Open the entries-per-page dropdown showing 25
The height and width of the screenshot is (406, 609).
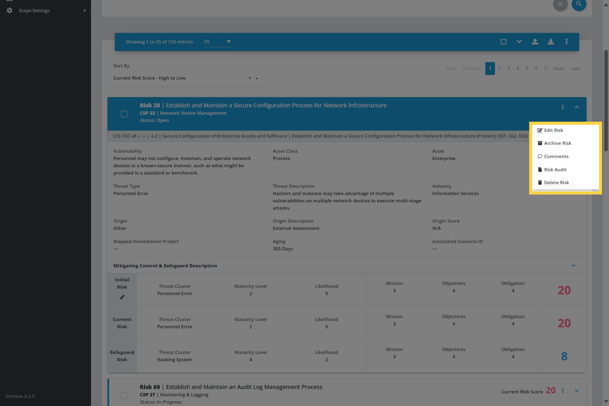217,42
